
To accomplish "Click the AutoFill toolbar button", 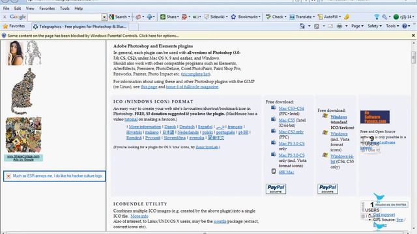I will [x=328, y=17].
